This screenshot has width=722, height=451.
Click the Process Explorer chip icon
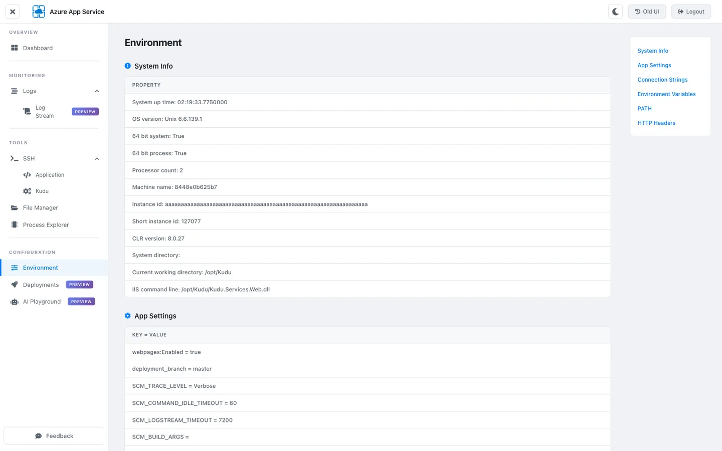click(15, 225)
